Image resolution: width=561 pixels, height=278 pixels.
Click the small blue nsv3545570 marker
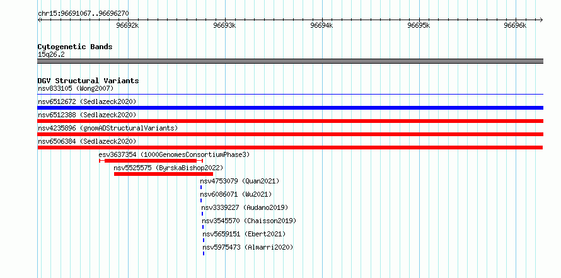203,227
